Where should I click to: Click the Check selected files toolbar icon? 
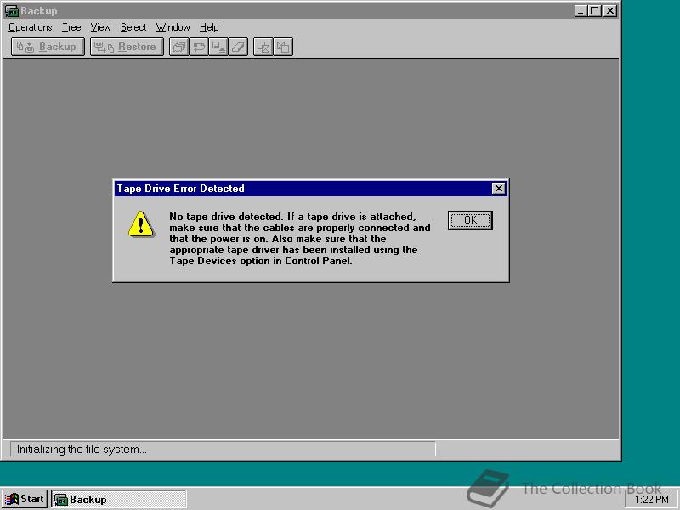[263, 47]
